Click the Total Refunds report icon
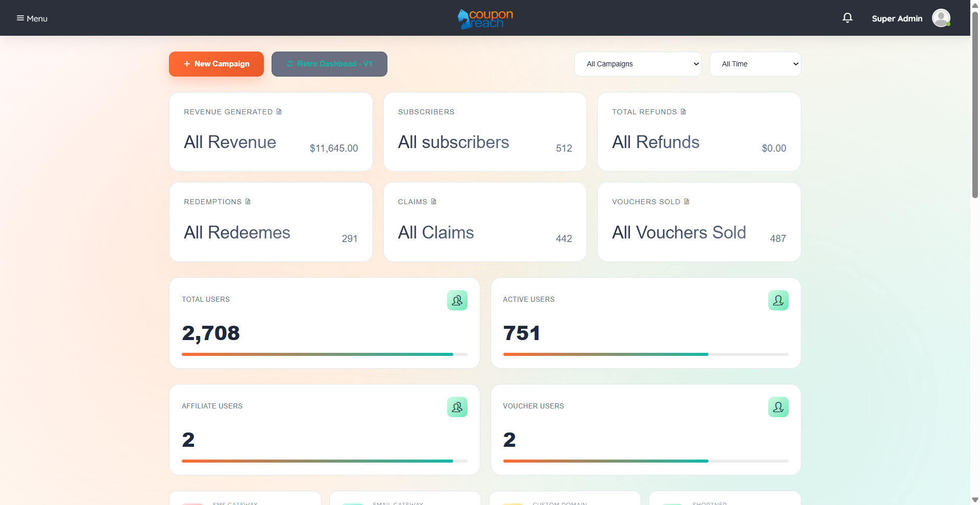 coord(683,112)
